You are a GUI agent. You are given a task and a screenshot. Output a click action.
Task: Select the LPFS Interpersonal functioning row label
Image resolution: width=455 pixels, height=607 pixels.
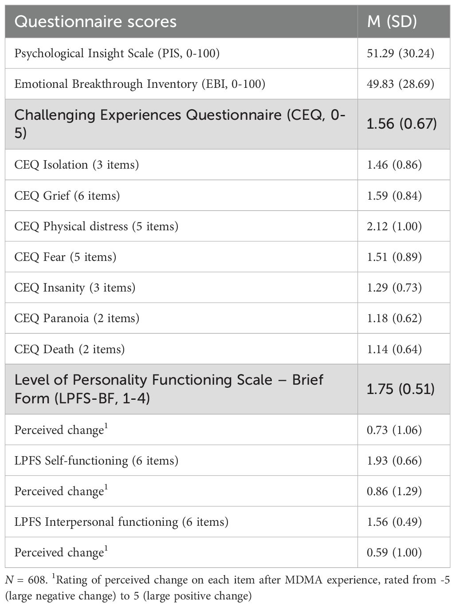click(x=121, y=522)
